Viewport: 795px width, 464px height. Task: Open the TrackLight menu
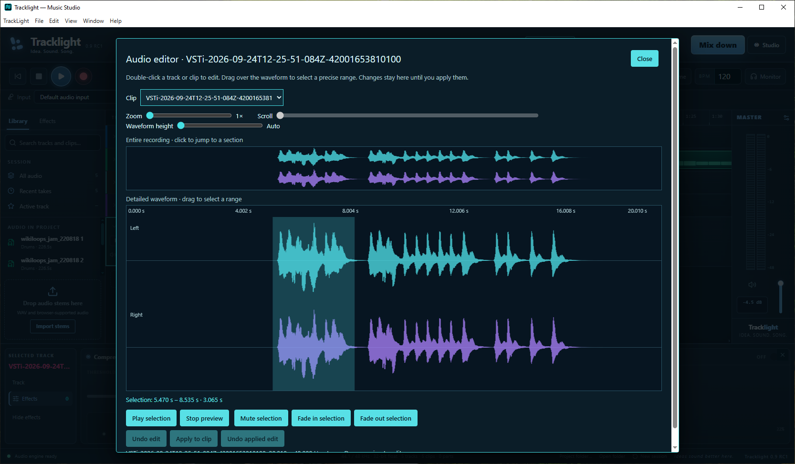pos(16,21)
